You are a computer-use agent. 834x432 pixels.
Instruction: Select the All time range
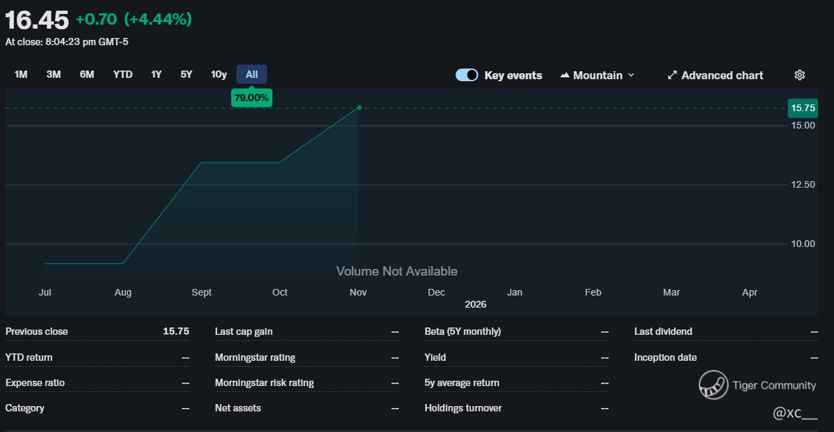click(252, 75)
